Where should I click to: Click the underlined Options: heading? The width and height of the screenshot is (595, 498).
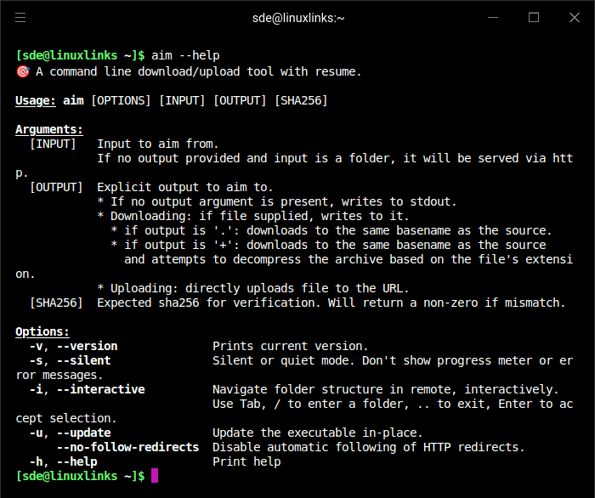[42, 331]
